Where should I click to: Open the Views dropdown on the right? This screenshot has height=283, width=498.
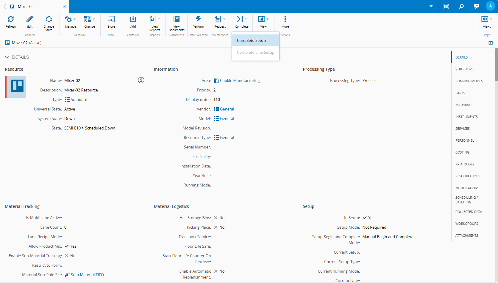coord(487,20)
